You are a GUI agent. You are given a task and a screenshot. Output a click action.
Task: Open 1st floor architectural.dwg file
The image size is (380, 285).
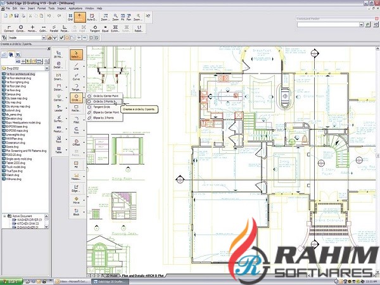18,74
